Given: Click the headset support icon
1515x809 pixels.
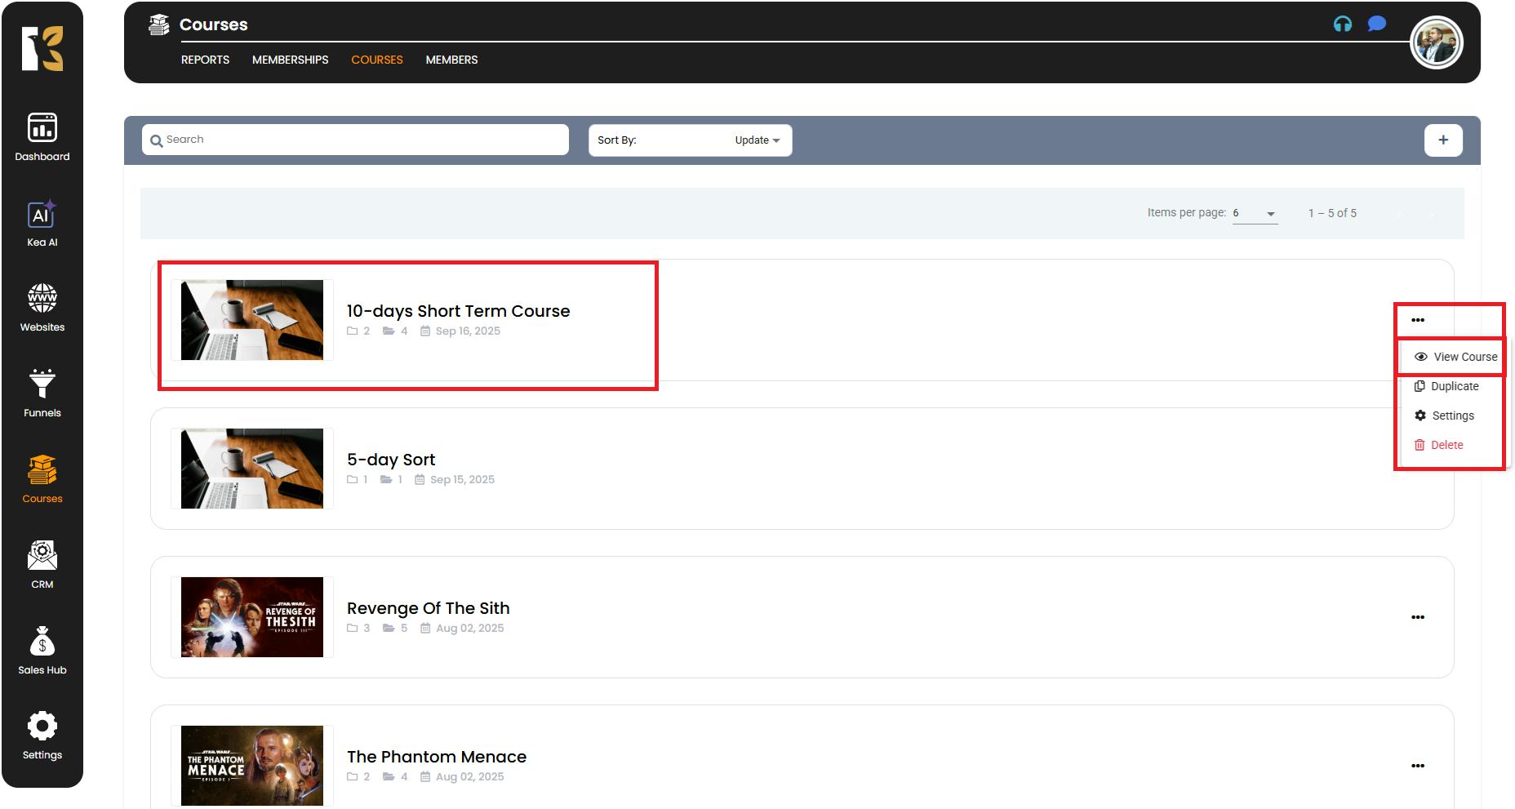Looking at the screenshot, I should tap(1342, 24).
